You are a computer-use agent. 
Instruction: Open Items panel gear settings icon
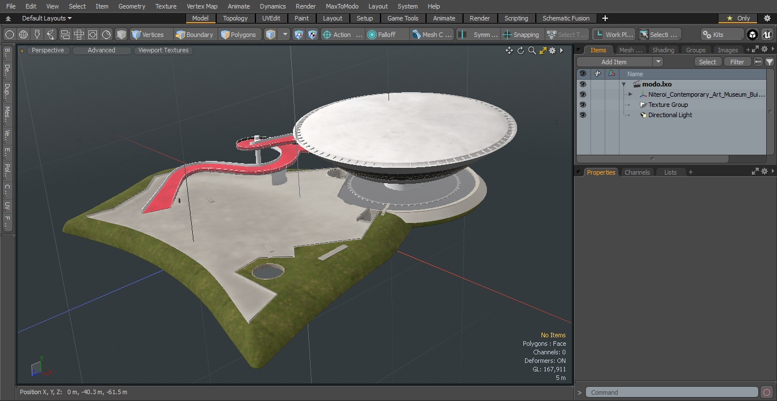[764, 50]
